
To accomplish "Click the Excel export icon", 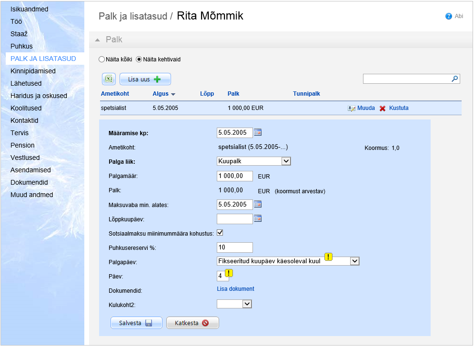I will coord(109,79).
